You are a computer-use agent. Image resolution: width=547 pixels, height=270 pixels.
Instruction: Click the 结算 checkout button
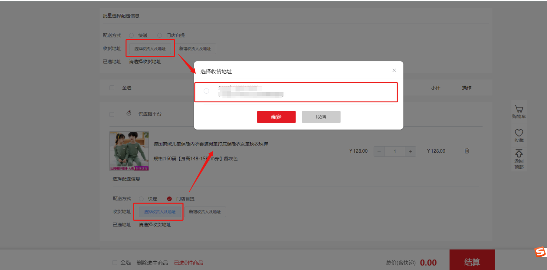pyautogui.click(x=472, y=262)
